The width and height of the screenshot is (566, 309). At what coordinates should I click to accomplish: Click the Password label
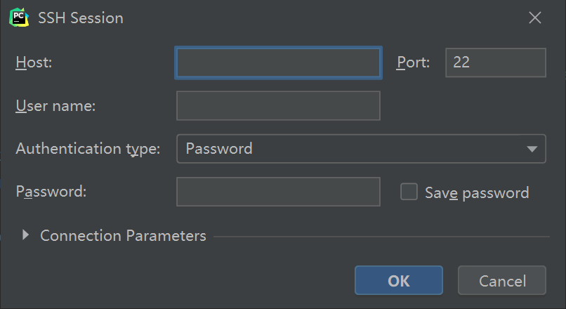tap(51, 192)
